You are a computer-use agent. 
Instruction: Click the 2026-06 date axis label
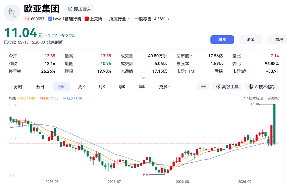pos(52,181)
